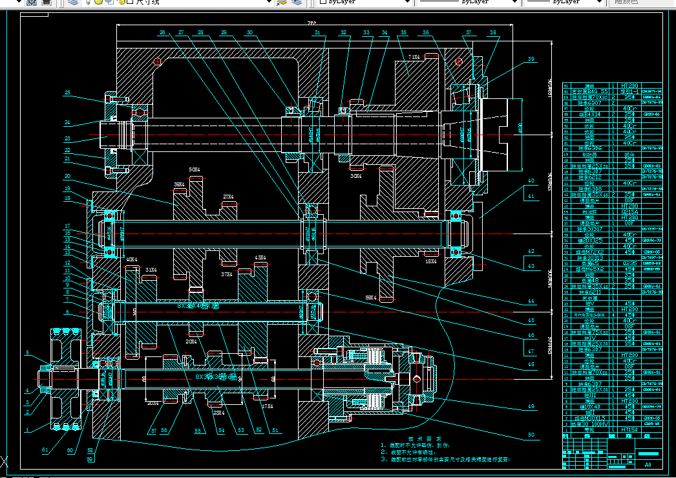Expand the workspace switcher dropdown arrow
This screenshot has height=478, width=676.
pos(18,2)
